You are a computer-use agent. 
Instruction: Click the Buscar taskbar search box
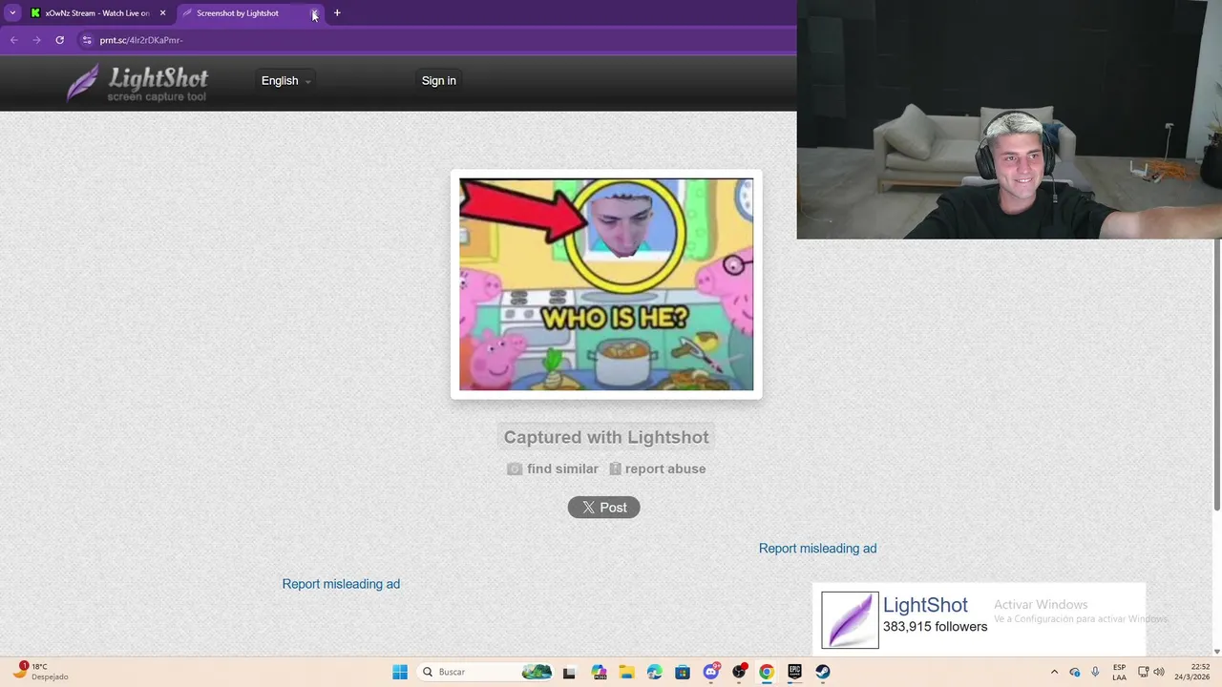coord(487,672)
